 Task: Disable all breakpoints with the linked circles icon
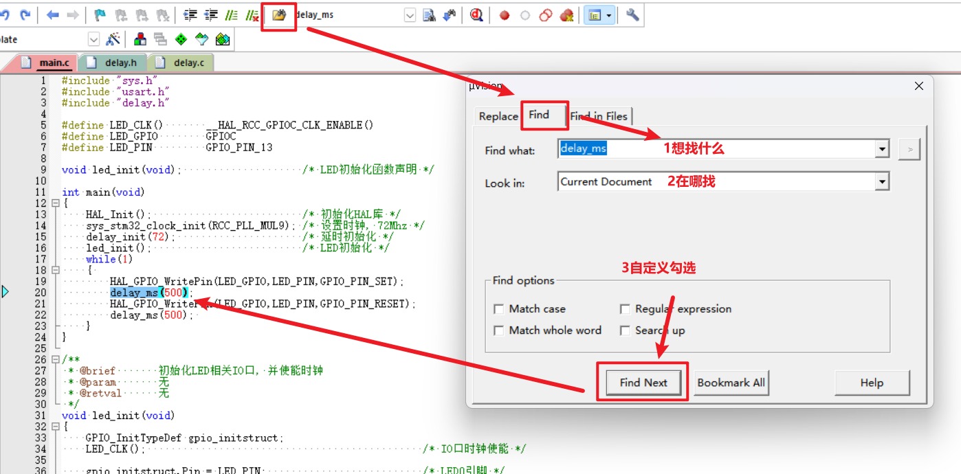(546, 15)
